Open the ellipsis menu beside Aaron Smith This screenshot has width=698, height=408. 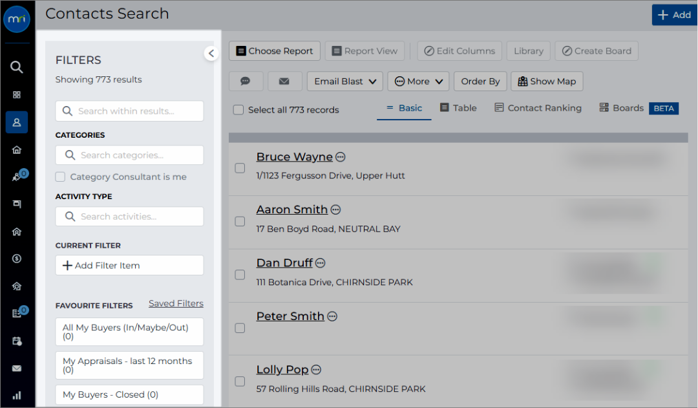point(335,209)
